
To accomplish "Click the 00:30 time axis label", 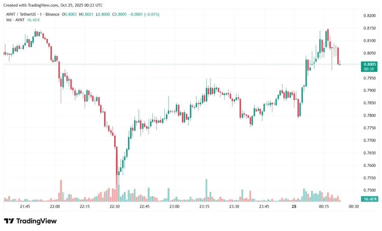I will point(353,206).
